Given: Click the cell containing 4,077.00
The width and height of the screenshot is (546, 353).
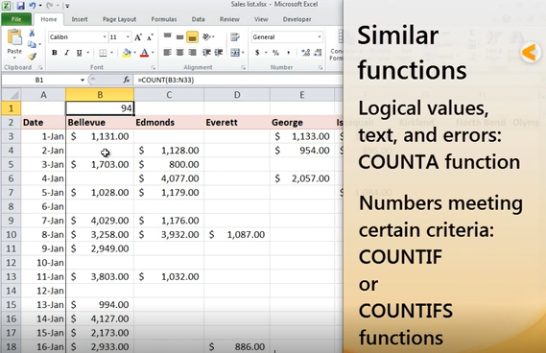Looking at the screenshot, I should point(169,178).
